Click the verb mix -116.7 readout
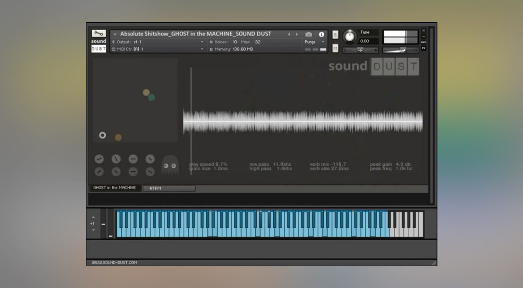 coord(328,164)
